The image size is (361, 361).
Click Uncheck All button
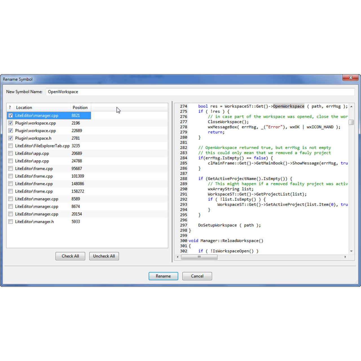point(104,256)
